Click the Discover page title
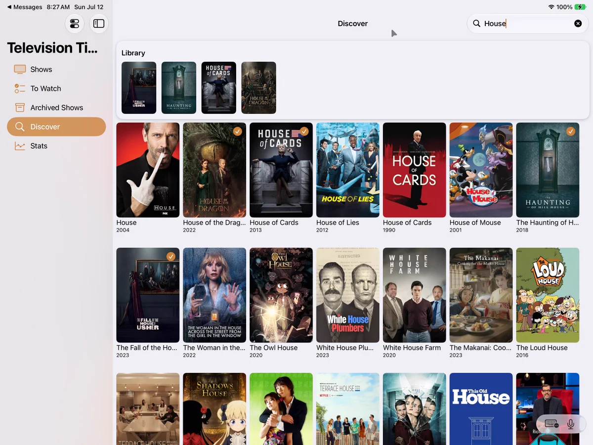This screenshot has width=593, height=445. tap(353, 23)
